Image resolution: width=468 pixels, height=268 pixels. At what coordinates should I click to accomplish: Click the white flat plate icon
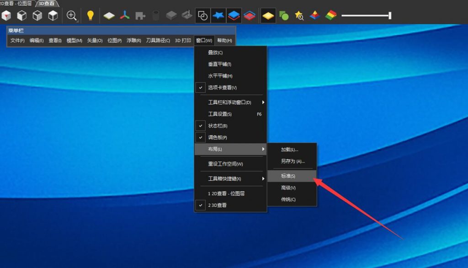109,16
